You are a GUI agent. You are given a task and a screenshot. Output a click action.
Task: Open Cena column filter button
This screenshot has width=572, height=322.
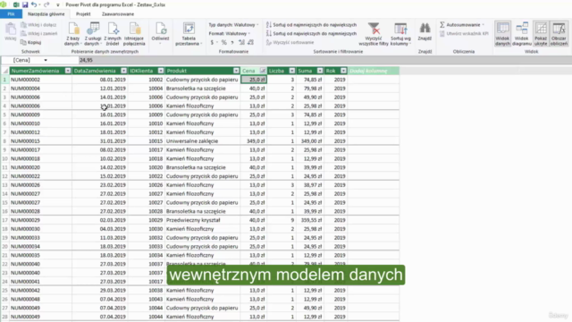(263, 71)
